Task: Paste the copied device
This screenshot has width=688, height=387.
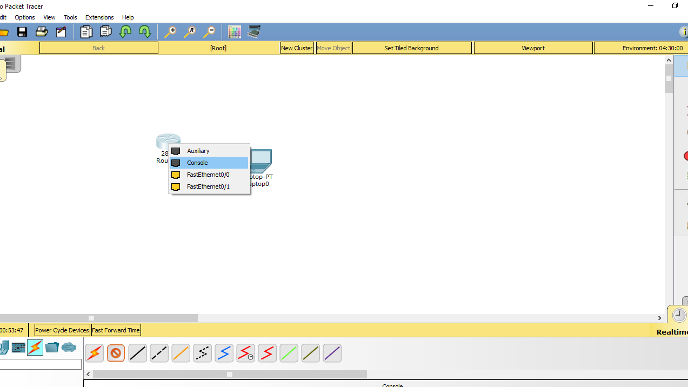Action: tap(105, 32)
